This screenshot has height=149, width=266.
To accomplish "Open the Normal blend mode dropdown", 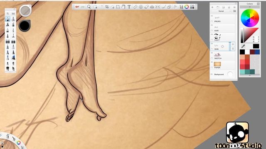I will (221, 11).
